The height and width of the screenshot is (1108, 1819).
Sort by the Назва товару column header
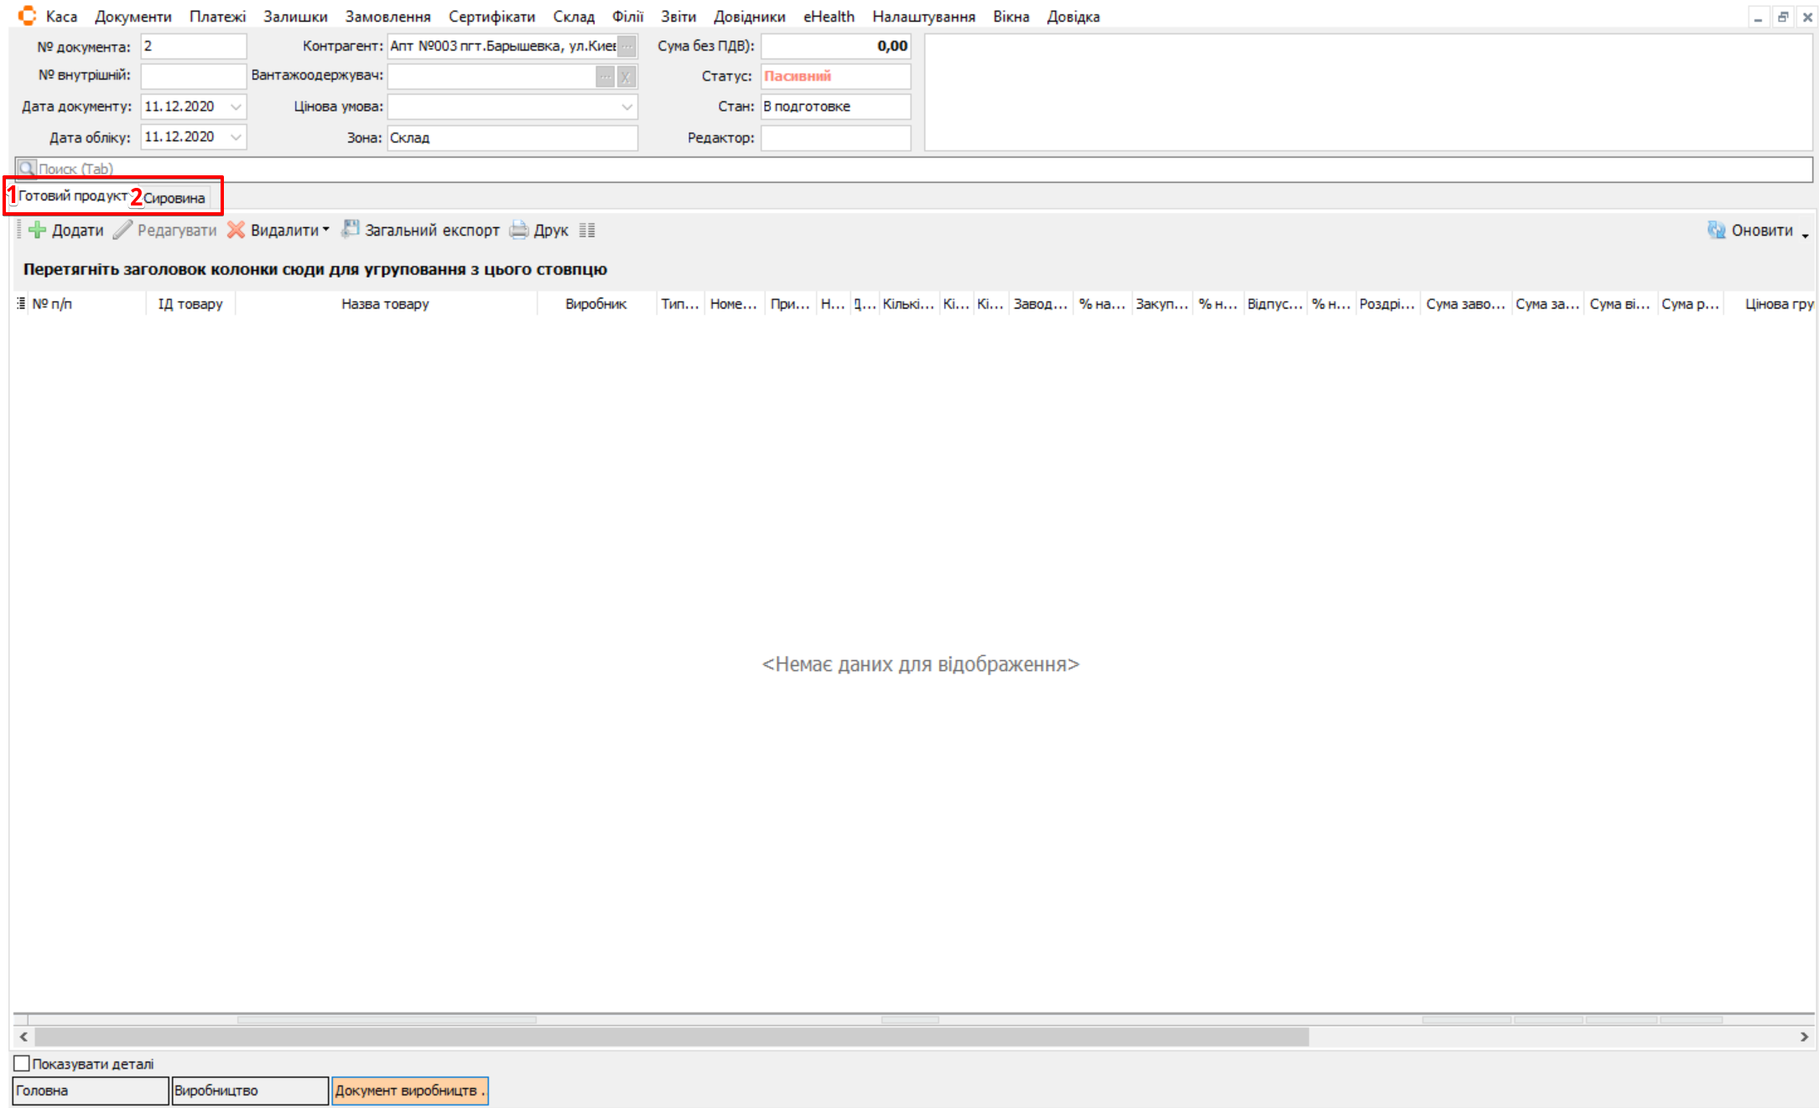[x=385, y=304]
